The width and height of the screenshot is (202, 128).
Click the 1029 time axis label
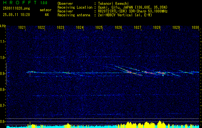(x=176, y=27)
